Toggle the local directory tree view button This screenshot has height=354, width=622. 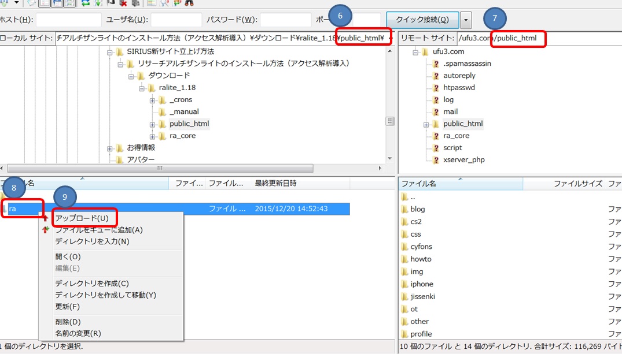pos(44,3)
